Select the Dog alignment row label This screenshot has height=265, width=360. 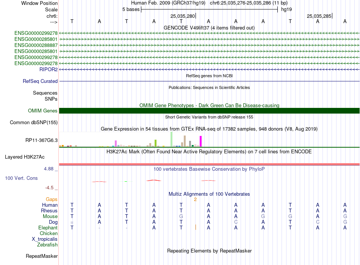point(53,222)
